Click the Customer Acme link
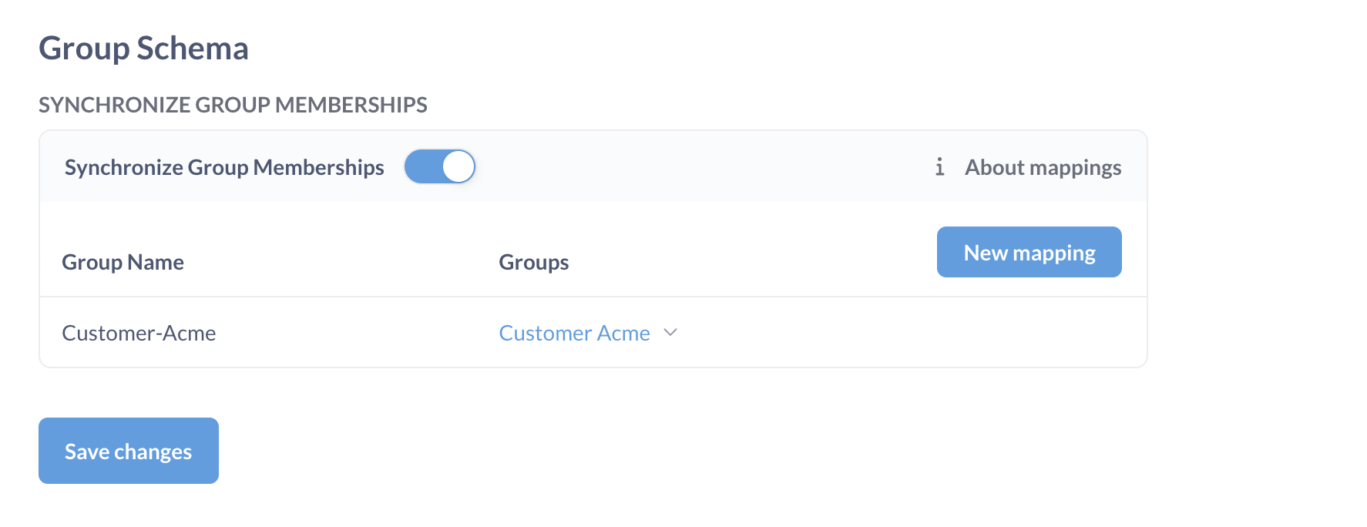This screenshot has height=527, width=1367. tap(575, 333)
